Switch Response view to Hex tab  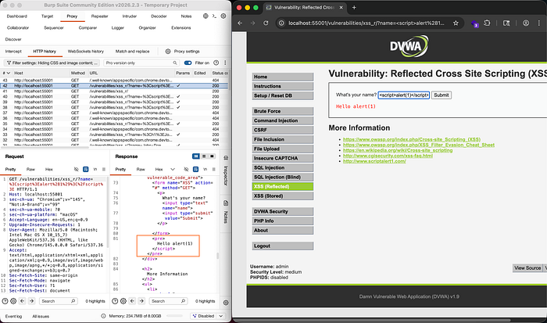[x=159, y=170]
